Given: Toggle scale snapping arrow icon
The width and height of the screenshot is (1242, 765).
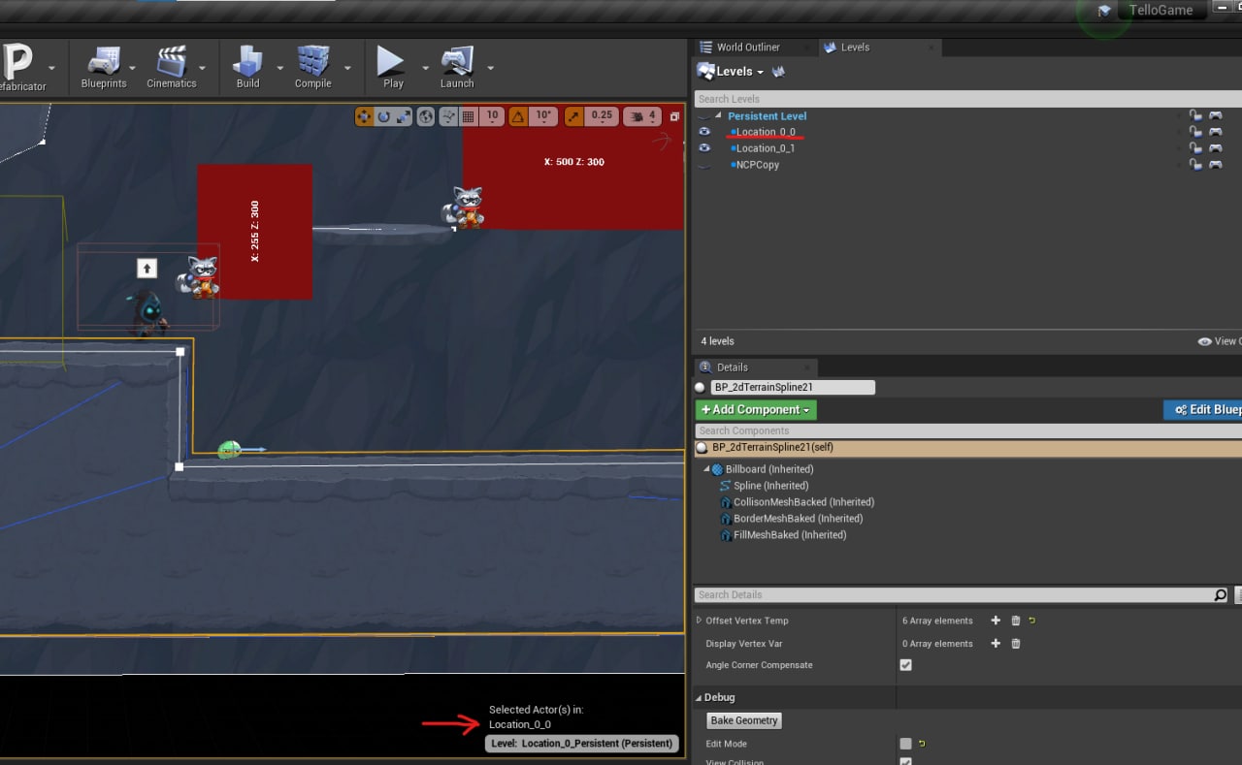Looking at the screenshot, I should pos(573,116).
